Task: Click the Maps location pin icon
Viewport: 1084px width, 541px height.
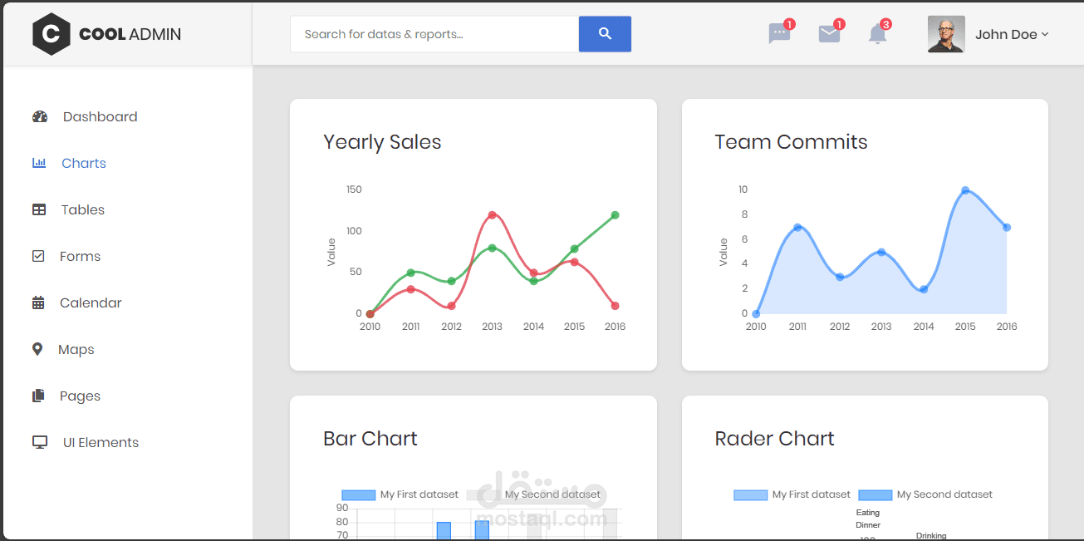Action: pos(37,349)
